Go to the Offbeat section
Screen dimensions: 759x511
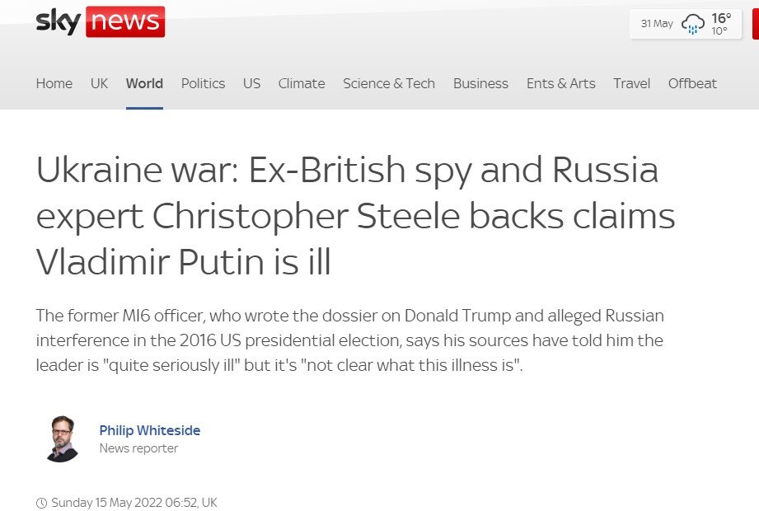[x=692, y=83]
